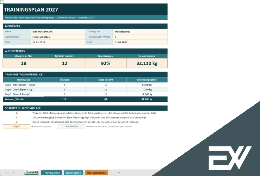Select the Abschlussquote value 92%
The height and width of the screenshot is (176, 260).
point(106,63)
